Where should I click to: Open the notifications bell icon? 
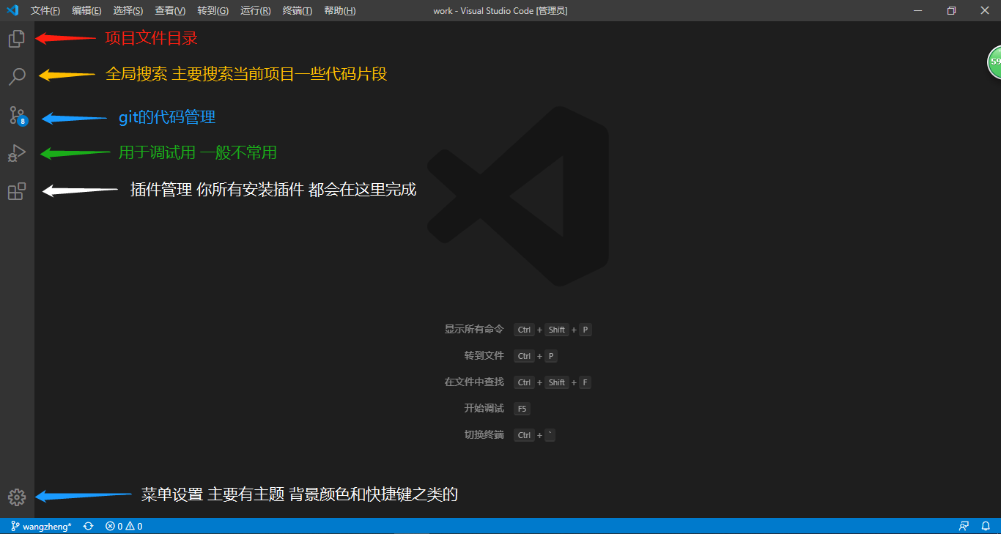coord(986,526)
